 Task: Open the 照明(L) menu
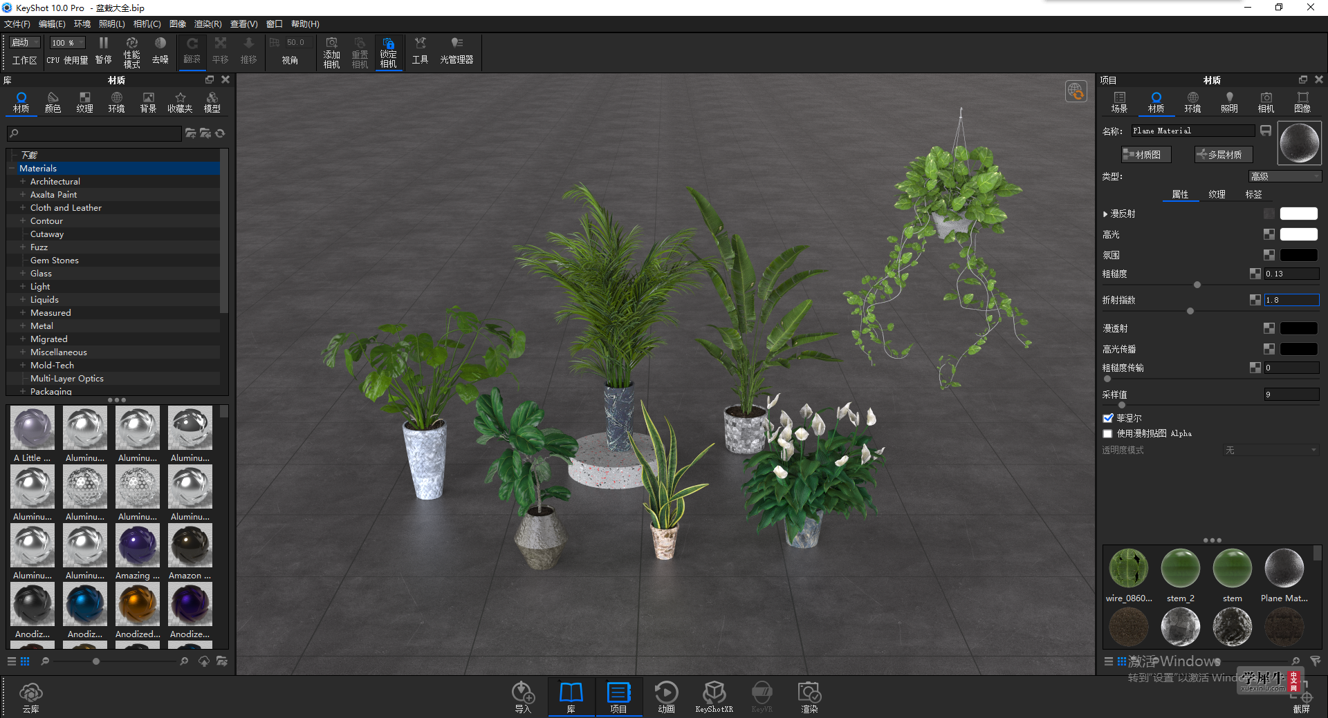(x=111, y=24)
